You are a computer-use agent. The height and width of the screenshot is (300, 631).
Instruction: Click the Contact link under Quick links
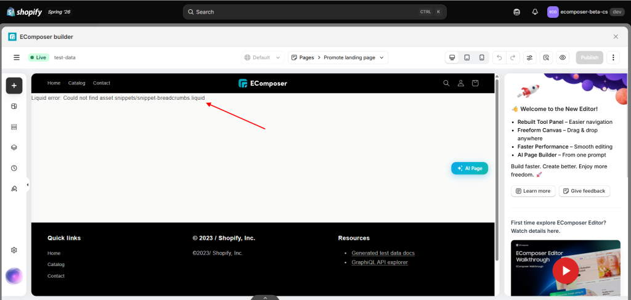[x=56, y=276]
